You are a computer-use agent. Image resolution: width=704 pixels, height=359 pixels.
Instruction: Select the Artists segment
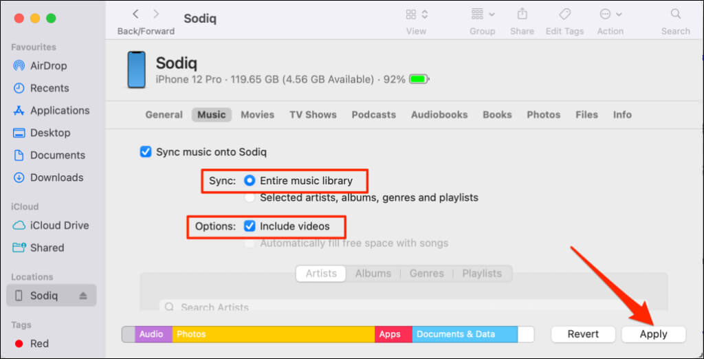point(321,273)
